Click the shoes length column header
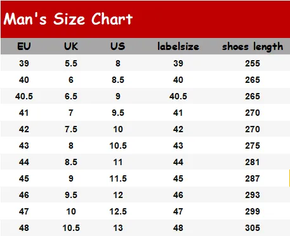The height and width of the screenshot is (236, 290). click(x=253, y=46)
